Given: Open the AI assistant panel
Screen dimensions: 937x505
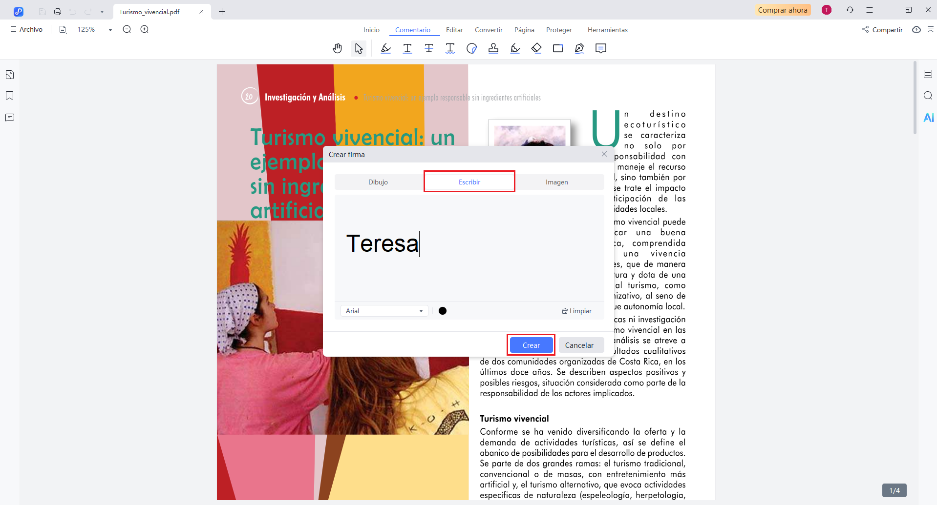Looking at the screenshot, I should [x=928, y=117].
